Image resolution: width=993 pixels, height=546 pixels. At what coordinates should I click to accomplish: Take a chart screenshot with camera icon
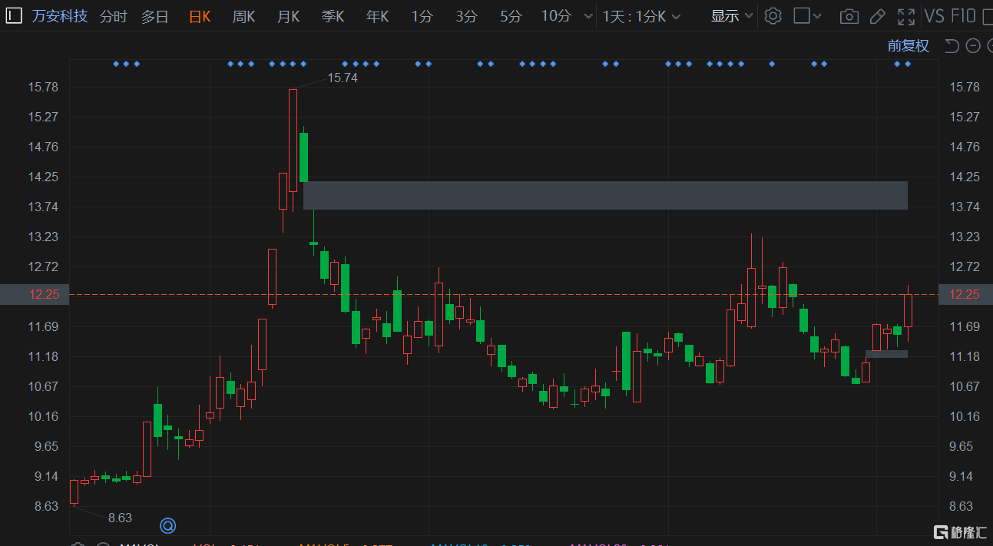(x=849, y=16)
